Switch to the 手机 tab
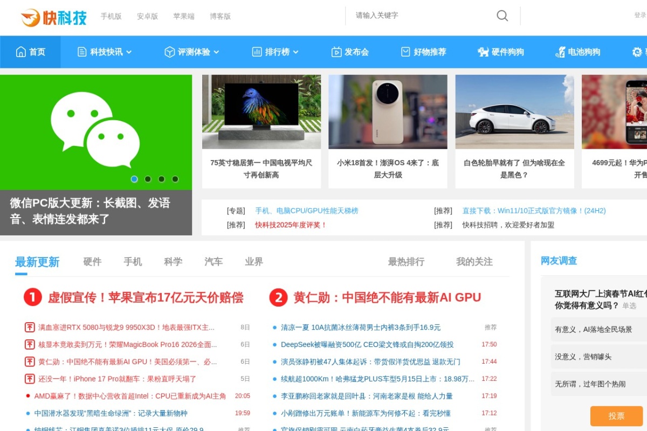The width and height of the screenshot is (647, 431). tap(133, 262)
